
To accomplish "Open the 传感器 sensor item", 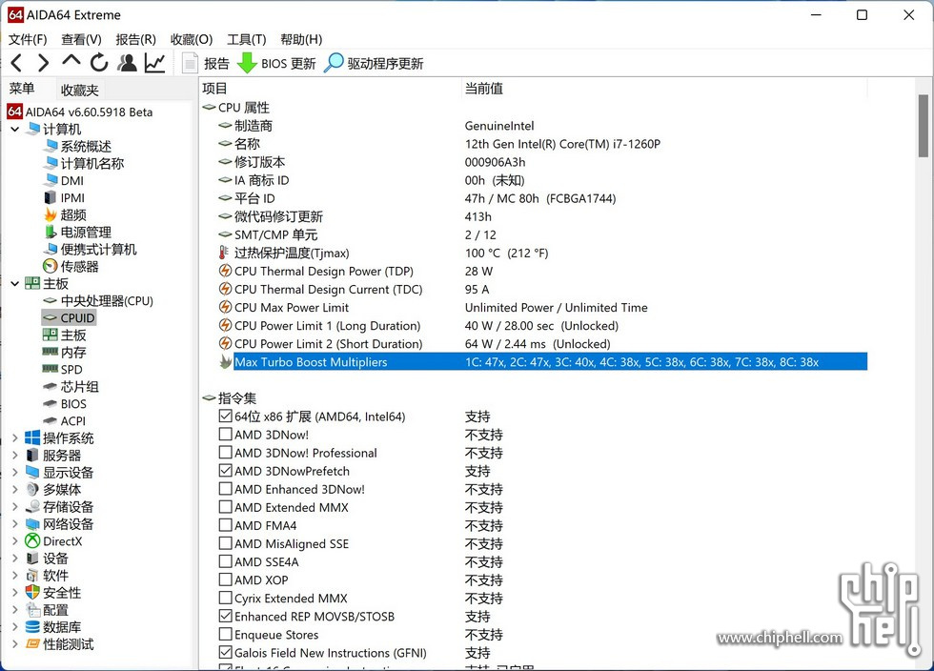I will click(x=71, y=266).
